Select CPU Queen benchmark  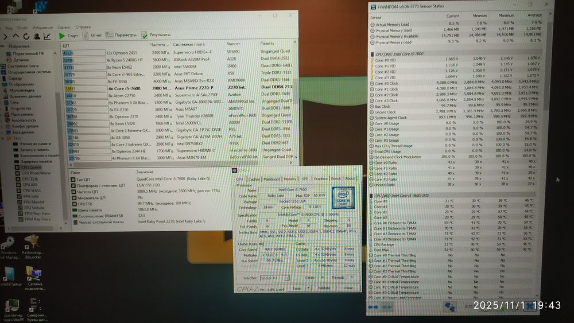(28, 167)
